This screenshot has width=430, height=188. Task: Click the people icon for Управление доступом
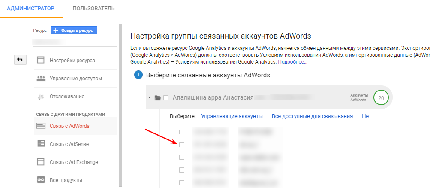coord(41,78)
